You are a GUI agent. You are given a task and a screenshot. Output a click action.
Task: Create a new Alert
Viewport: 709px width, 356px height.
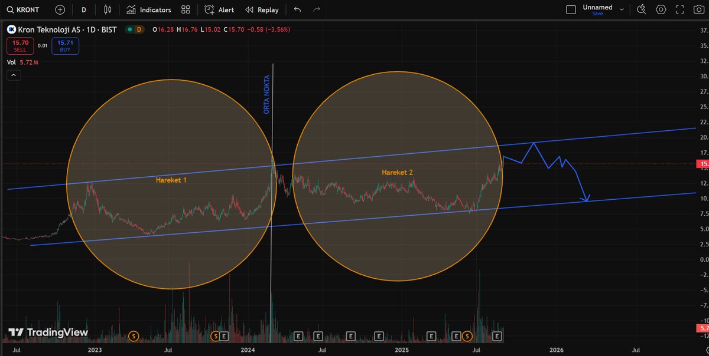click(x=219, y=9)
